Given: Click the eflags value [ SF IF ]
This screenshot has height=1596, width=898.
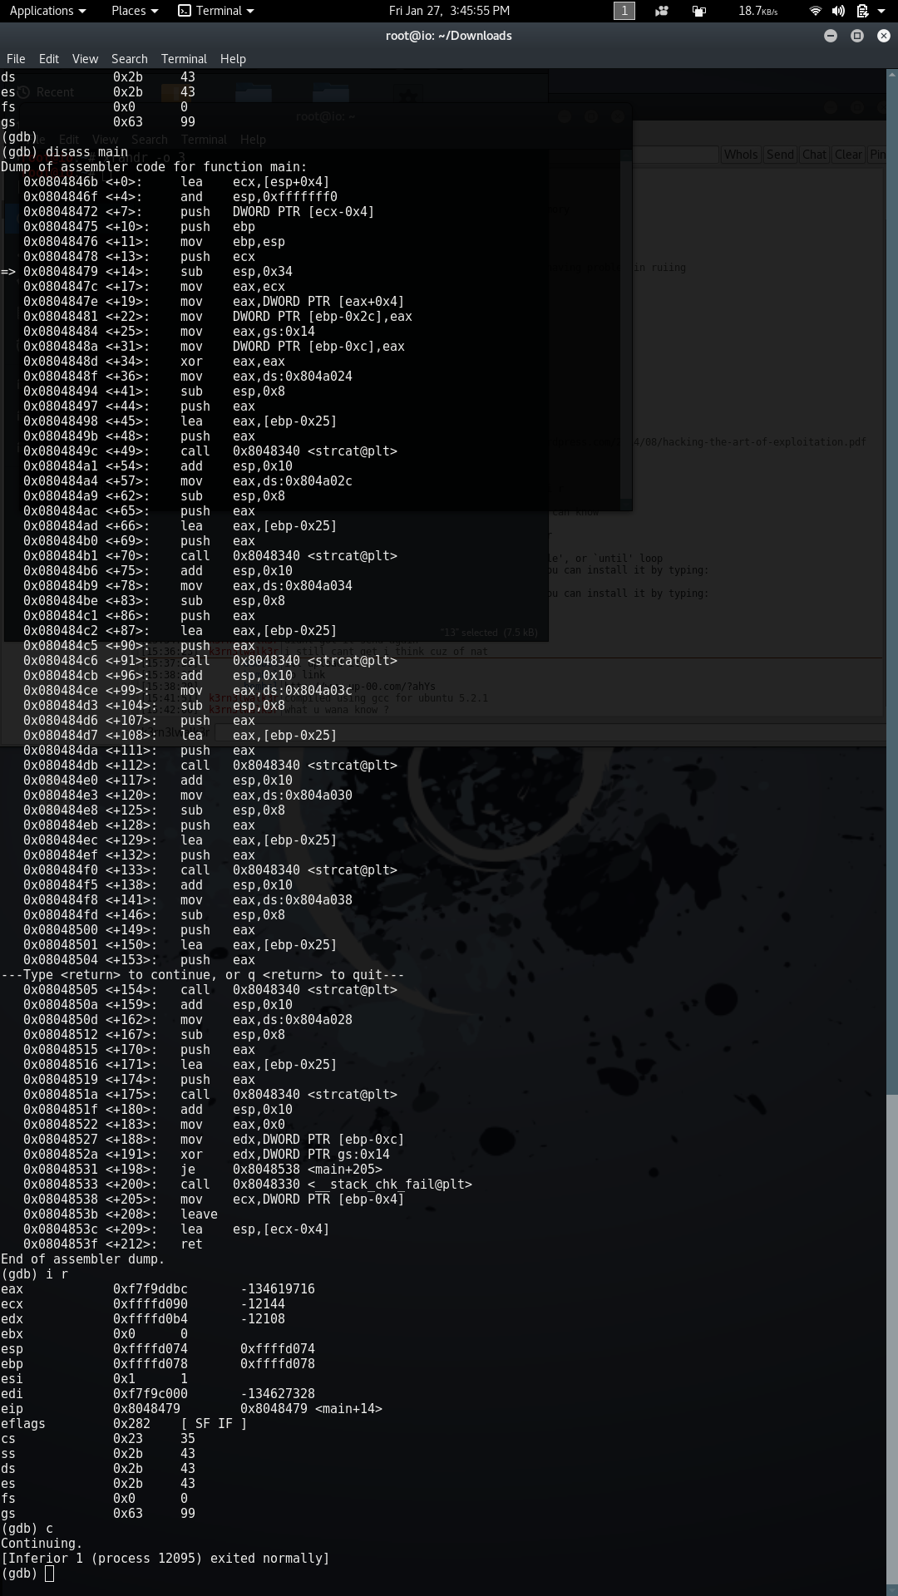Looking at the screenshot, I should [x=214, y=1424].
